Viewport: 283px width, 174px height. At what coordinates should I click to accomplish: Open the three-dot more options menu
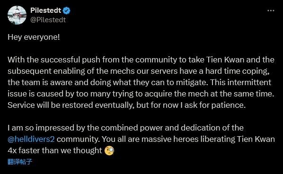coord(271,10)
